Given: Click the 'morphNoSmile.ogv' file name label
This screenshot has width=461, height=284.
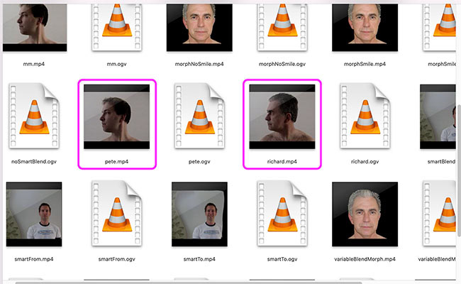Looking at the screenshot, I should (282, 64).
